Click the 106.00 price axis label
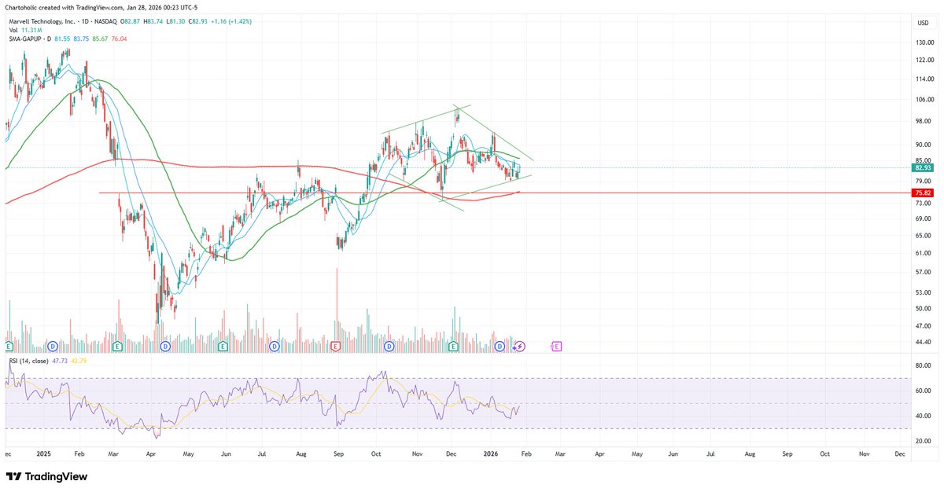The width and height of the screenshot is (944, 492). [924, 99]
